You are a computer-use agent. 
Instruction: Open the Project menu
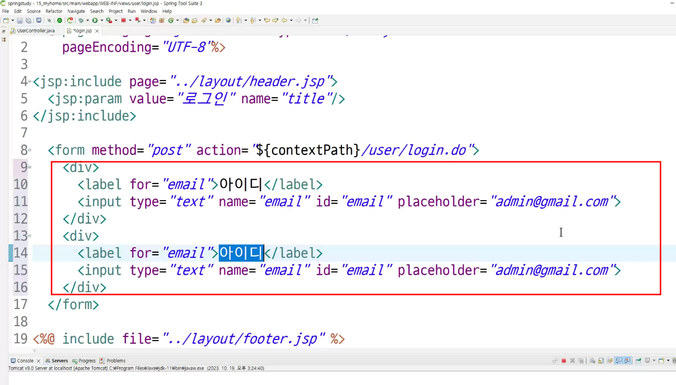[x=116, y=11]
